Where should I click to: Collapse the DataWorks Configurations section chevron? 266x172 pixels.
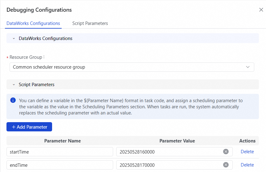14,38
